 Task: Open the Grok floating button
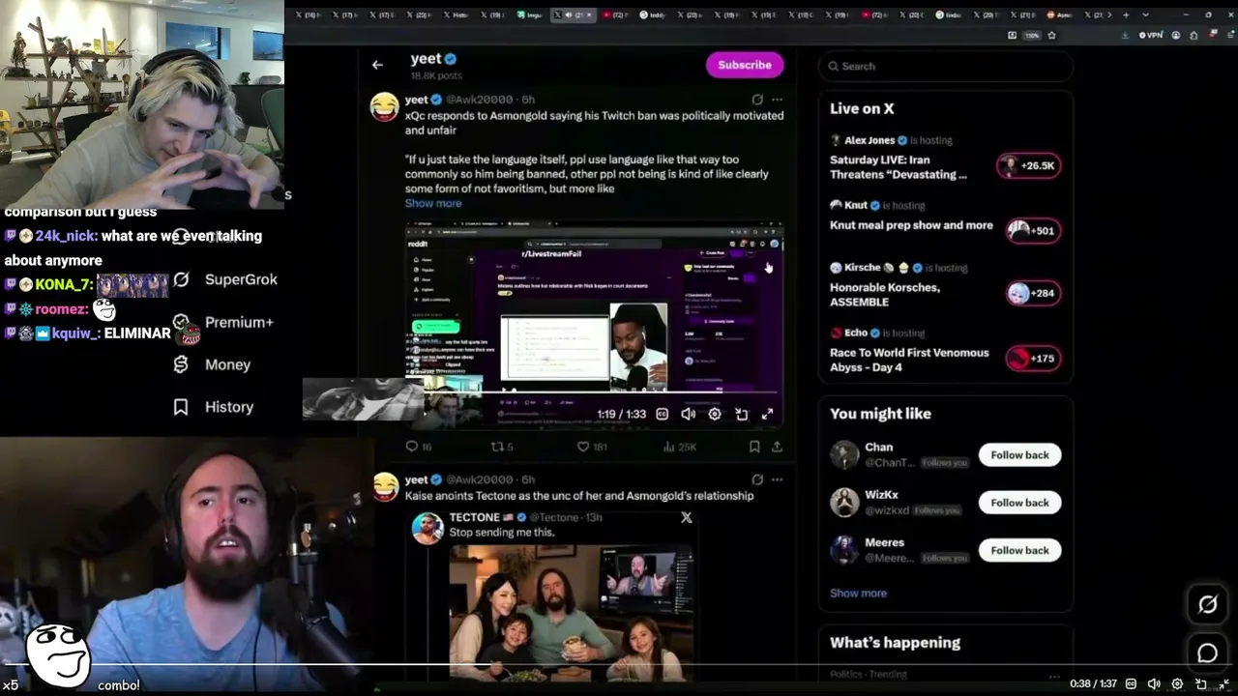click(x=1207, y=605)
